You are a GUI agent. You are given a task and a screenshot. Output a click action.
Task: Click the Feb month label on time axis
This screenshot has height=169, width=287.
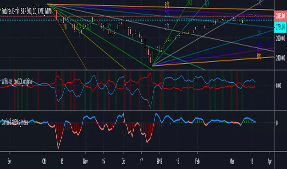click(x=197, y=161)
